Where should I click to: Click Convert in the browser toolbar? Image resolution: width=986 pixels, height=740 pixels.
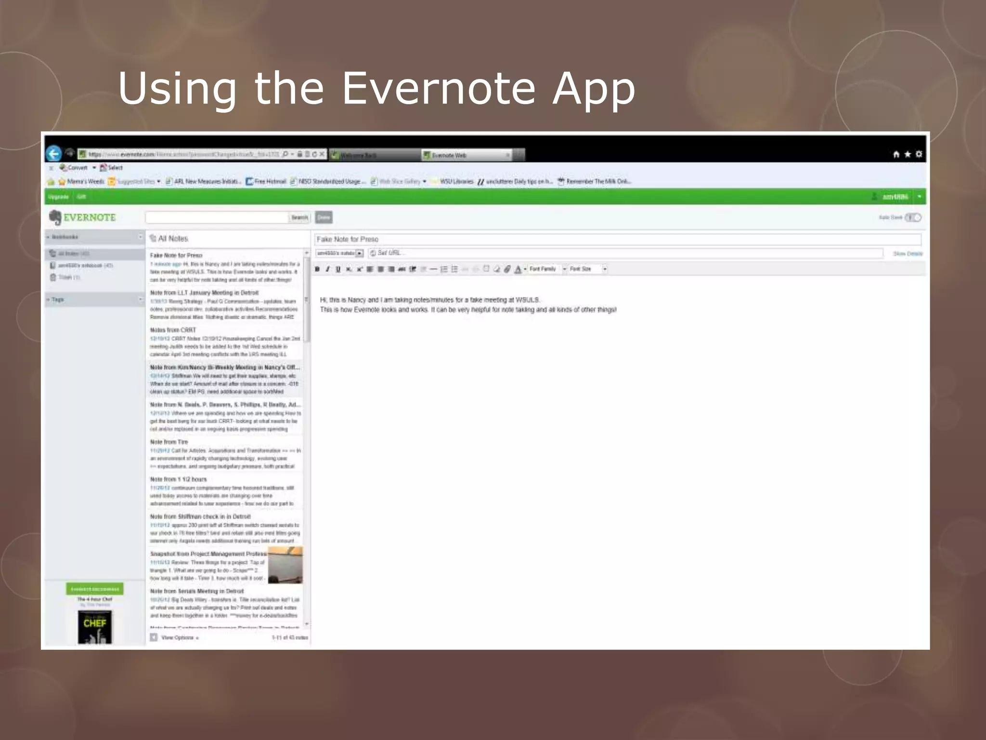pyautogui.click(x=74, y=168)
